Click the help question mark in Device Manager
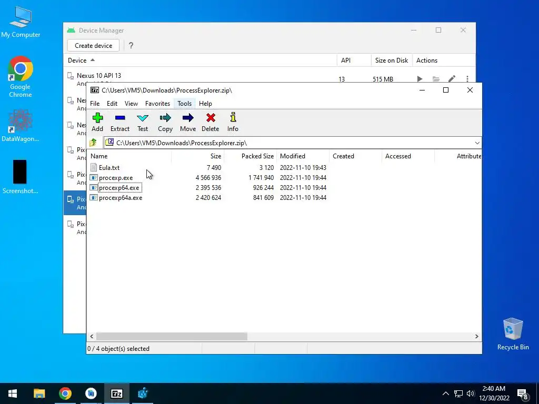 (x=131, y=45)
